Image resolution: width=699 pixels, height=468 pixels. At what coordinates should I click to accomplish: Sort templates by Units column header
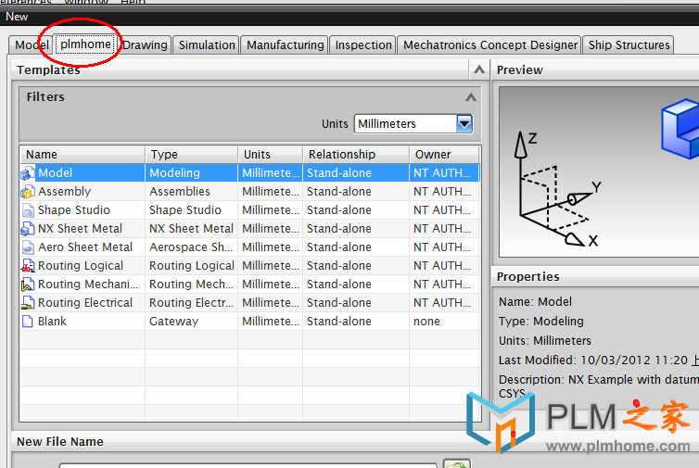(270, 154)
